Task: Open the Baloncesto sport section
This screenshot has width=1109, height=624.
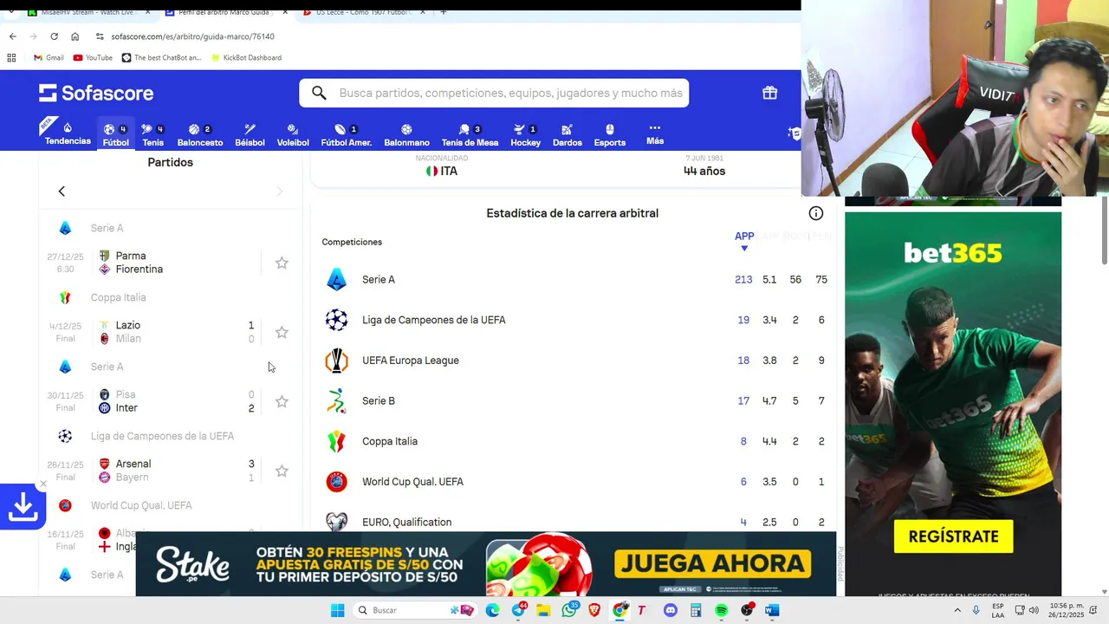Action: click(199, 134)
